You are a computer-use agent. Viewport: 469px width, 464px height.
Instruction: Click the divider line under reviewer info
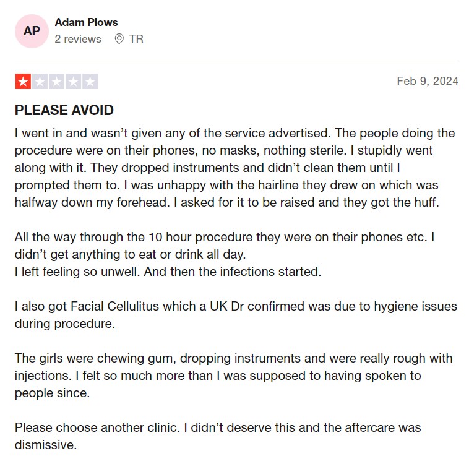point(236,61)
